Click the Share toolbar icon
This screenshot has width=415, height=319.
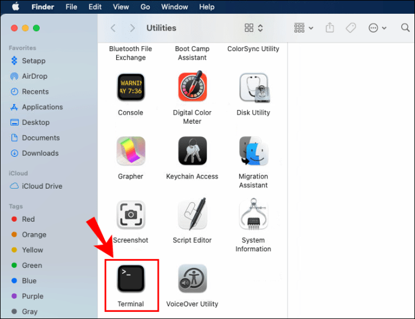pos(330,28)
